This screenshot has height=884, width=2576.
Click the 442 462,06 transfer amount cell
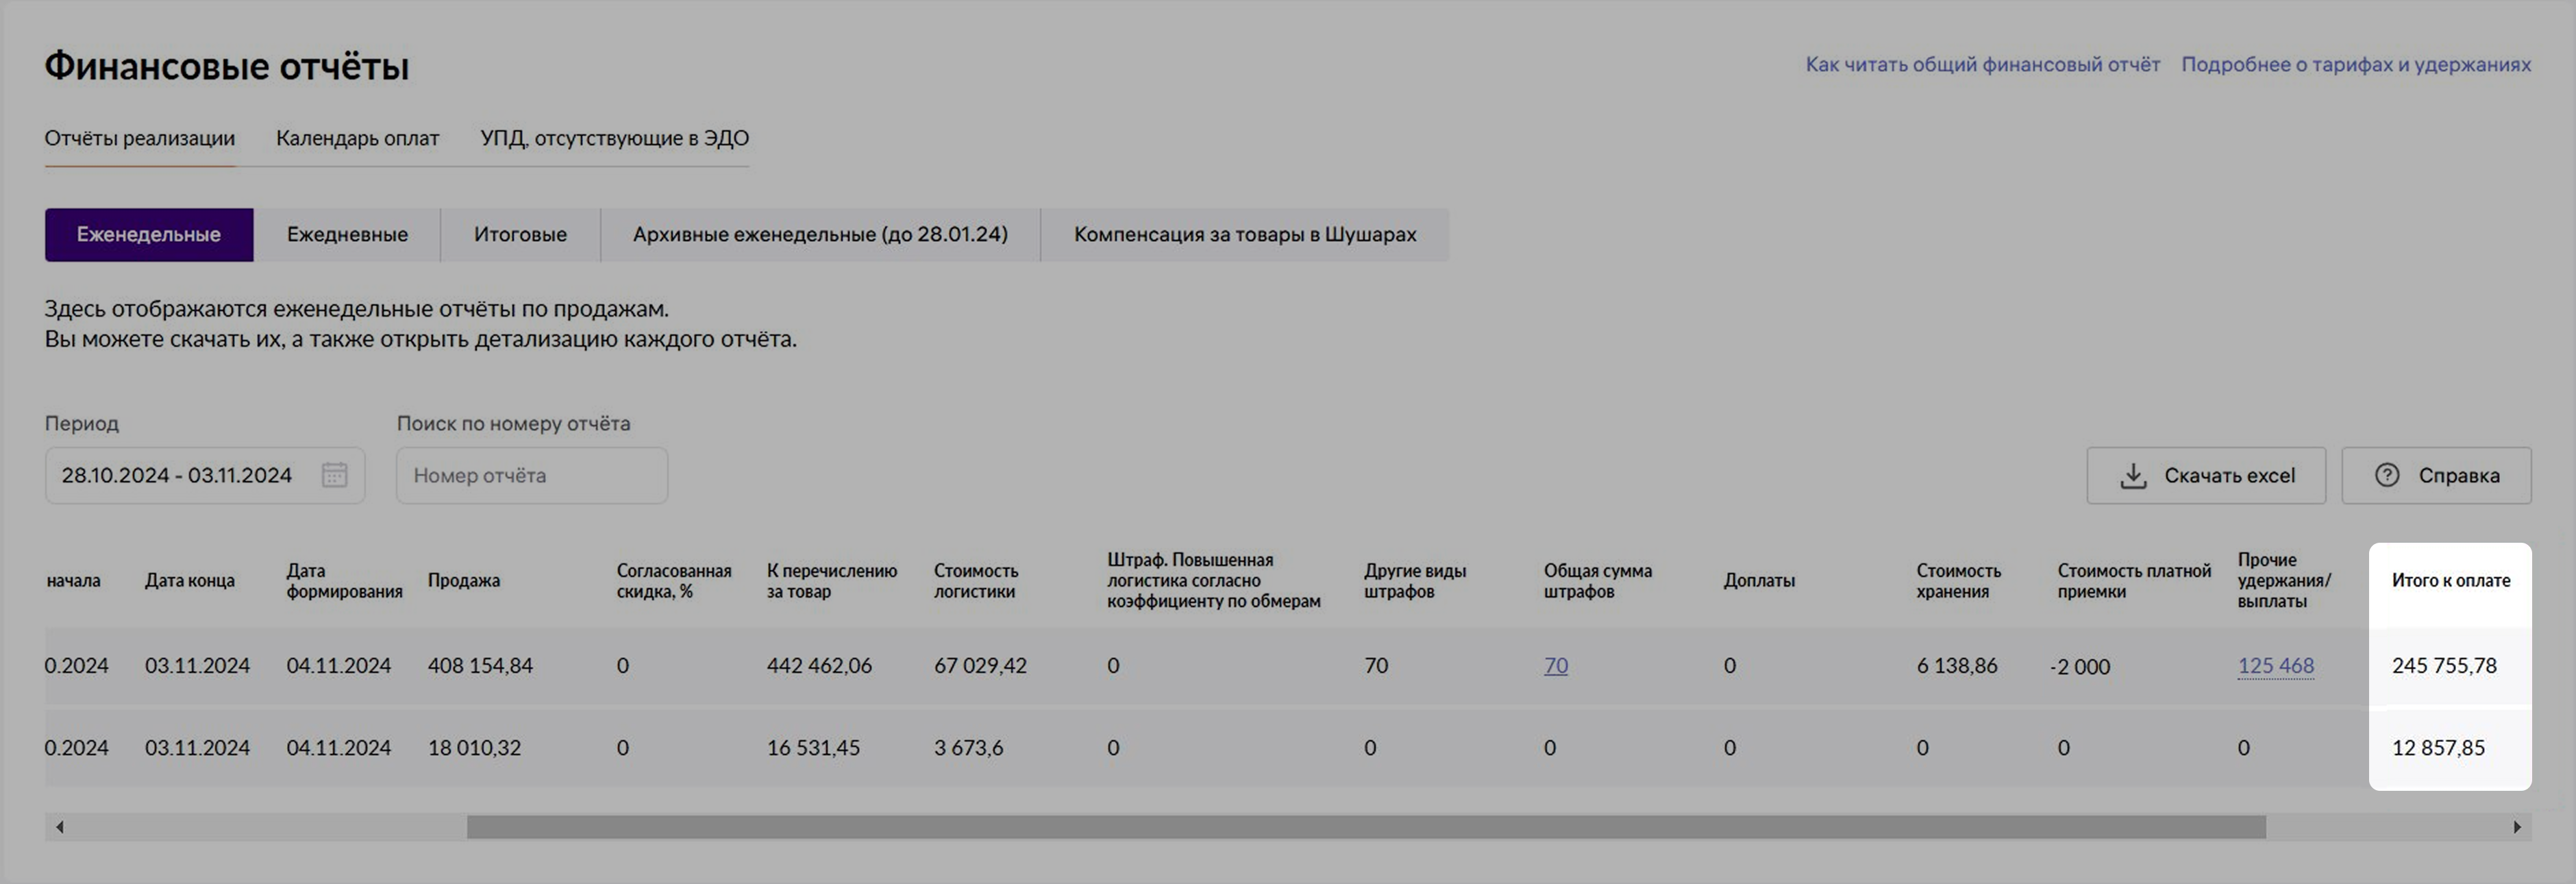click(x=819, y=666)
